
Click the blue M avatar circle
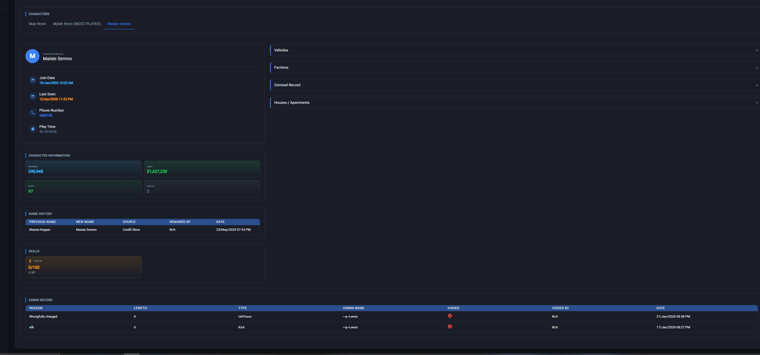click(32, 56)
